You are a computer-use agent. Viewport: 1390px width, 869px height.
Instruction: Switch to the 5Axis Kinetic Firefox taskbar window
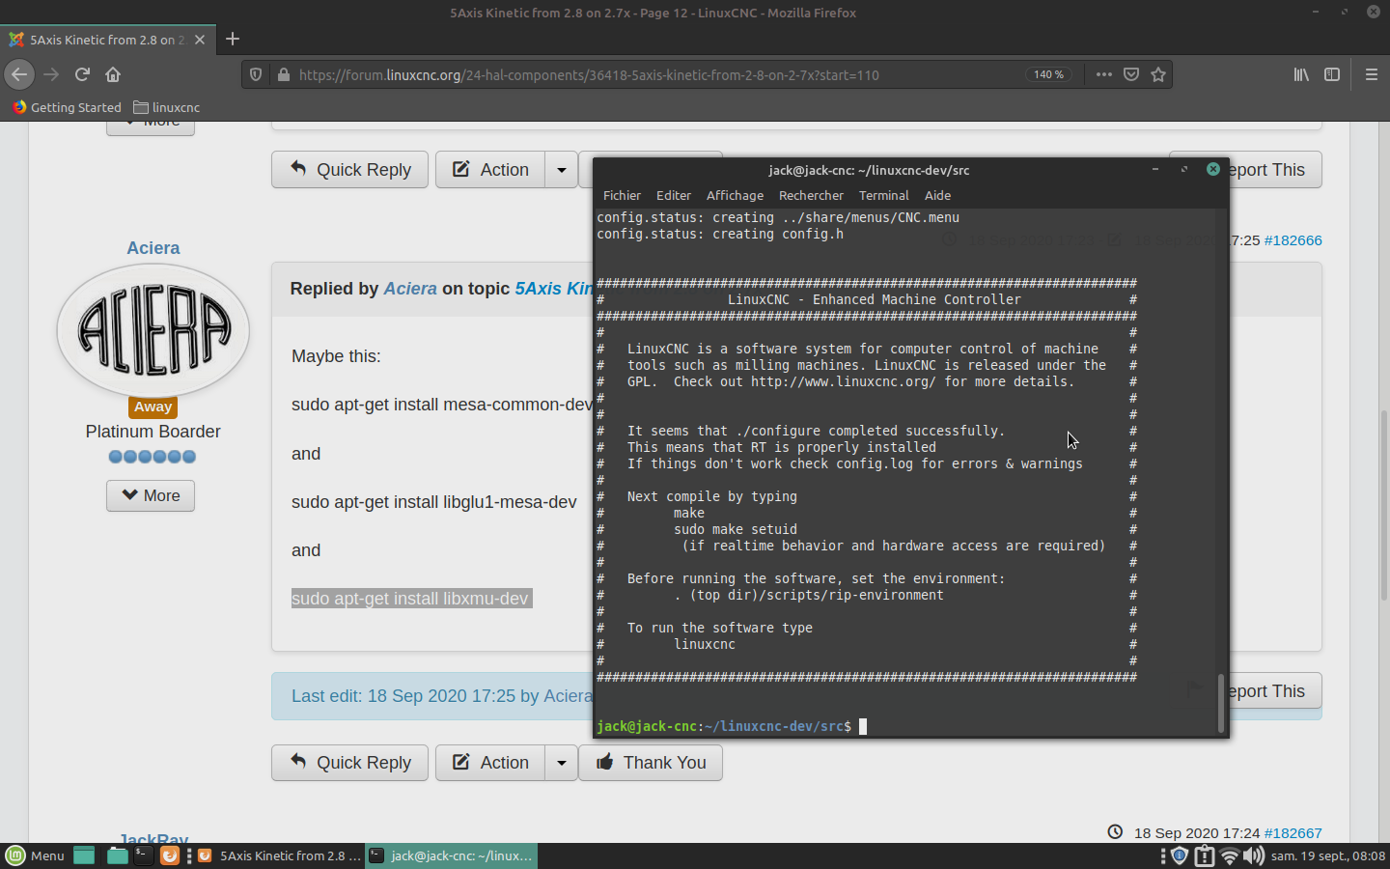pos(279,855)
